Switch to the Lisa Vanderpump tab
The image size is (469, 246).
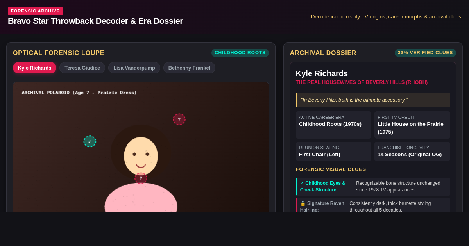pyautogui.click(x=134, y=68)
